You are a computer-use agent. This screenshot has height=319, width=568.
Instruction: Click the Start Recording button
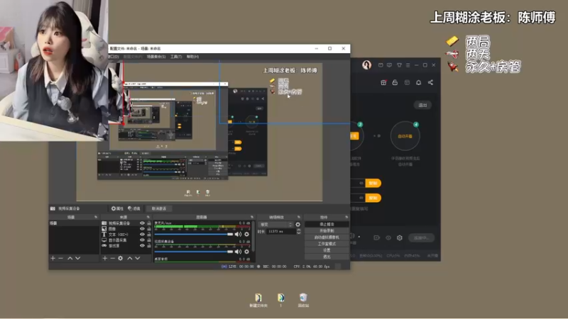(327, 231)
